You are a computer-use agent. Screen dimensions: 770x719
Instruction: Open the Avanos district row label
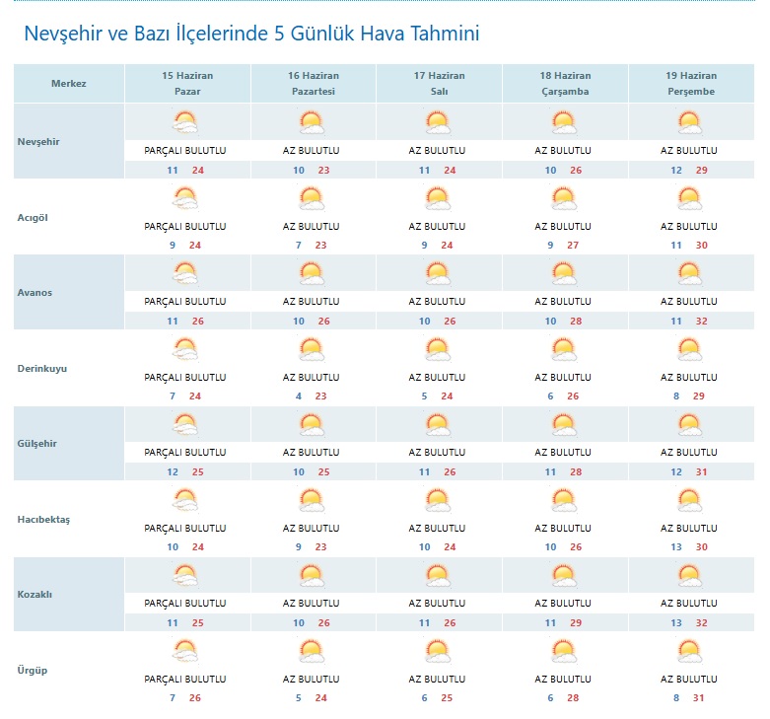pos(35,293)
